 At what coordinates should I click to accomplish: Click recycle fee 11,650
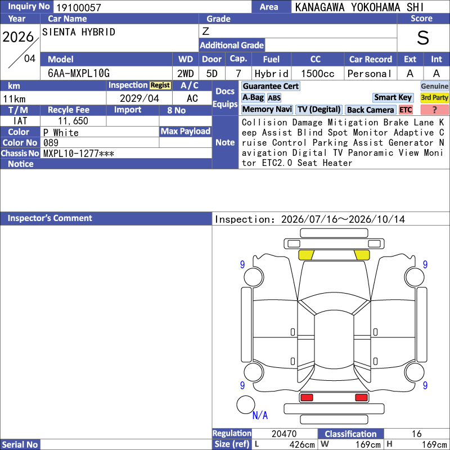click(x=73, y=121)
